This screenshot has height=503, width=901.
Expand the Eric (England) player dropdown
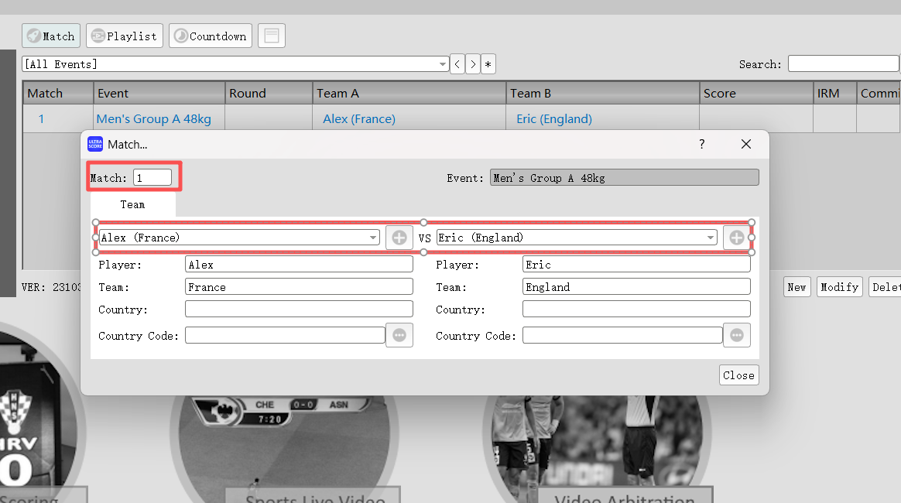click(x=710, y=237)
